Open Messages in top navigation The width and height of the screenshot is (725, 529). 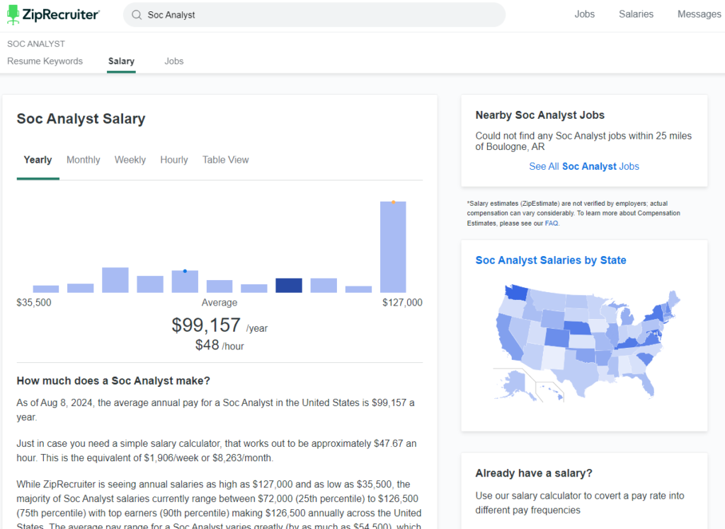[699, 14]
